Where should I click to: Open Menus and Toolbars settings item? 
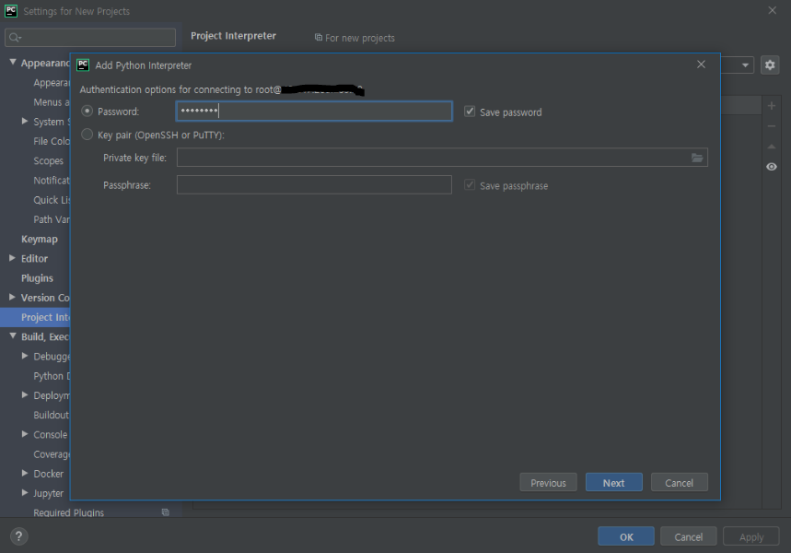[52, 102]
